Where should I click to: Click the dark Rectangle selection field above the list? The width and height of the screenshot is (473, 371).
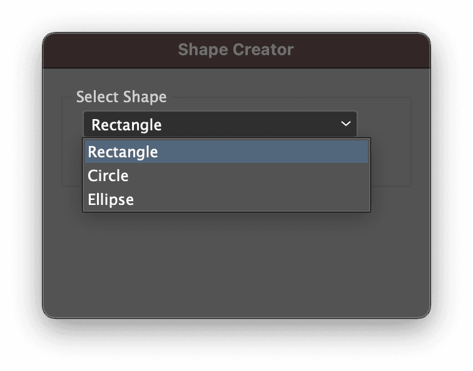[220, 124]
